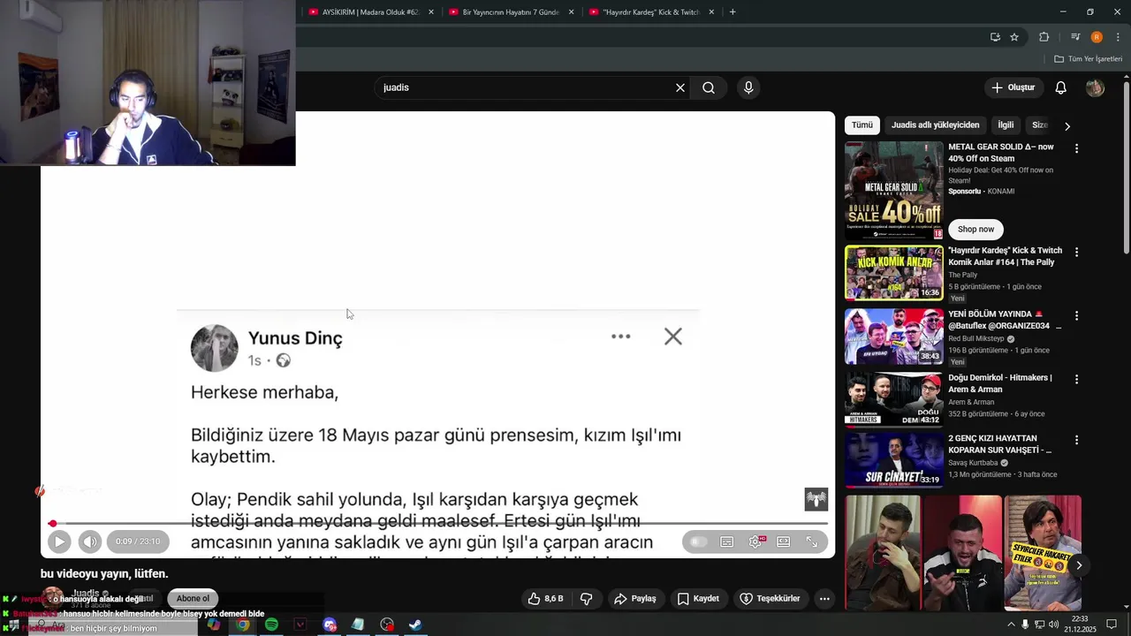This screenshot has width=1131, height=636.
Task: Open options for SUR VAHŞETİ video
Action: point(1076,440)
